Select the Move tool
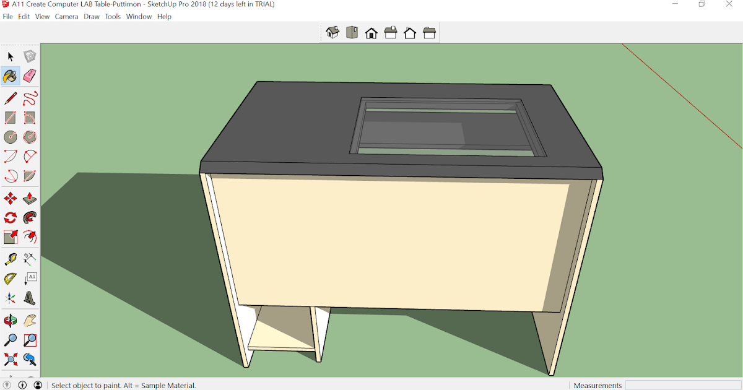Screen dimensions: 743x390 point(10,198)
